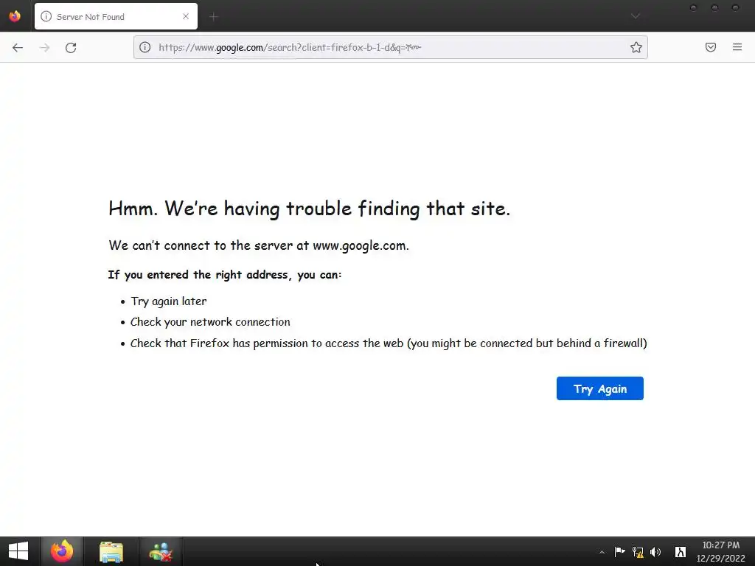The height and width of the screenshot is (566, 755).
Task: Click into the URL address field
Action: pos(390,47)
